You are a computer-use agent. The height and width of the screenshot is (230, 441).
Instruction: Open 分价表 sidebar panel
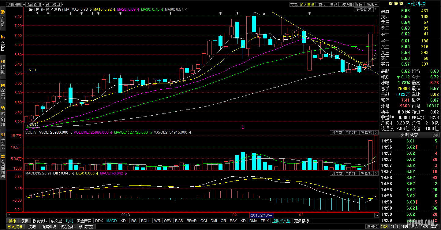3,140
